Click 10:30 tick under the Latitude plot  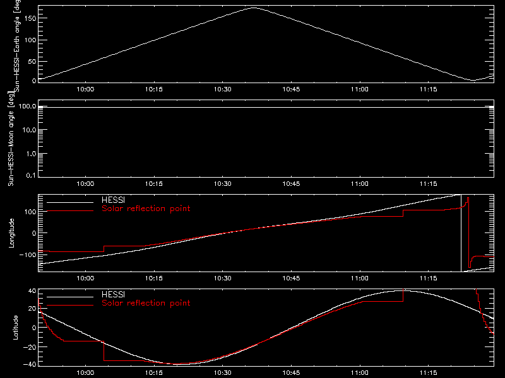(223, 373)
